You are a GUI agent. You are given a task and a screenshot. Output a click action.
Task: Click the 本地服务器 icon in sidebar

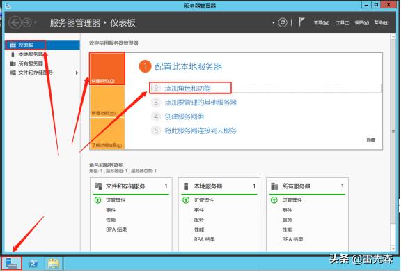coord(13,54)
